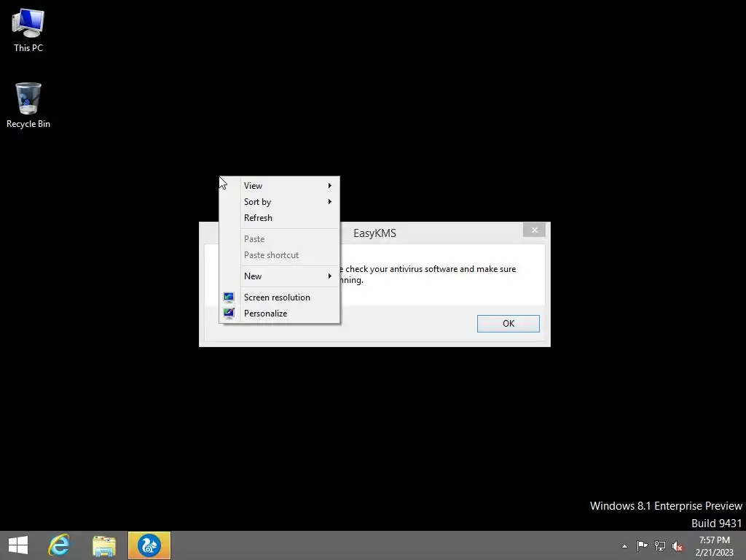Click the disabled Paste entry
Screen dimensions: 746x560
(x=279, y=239)
